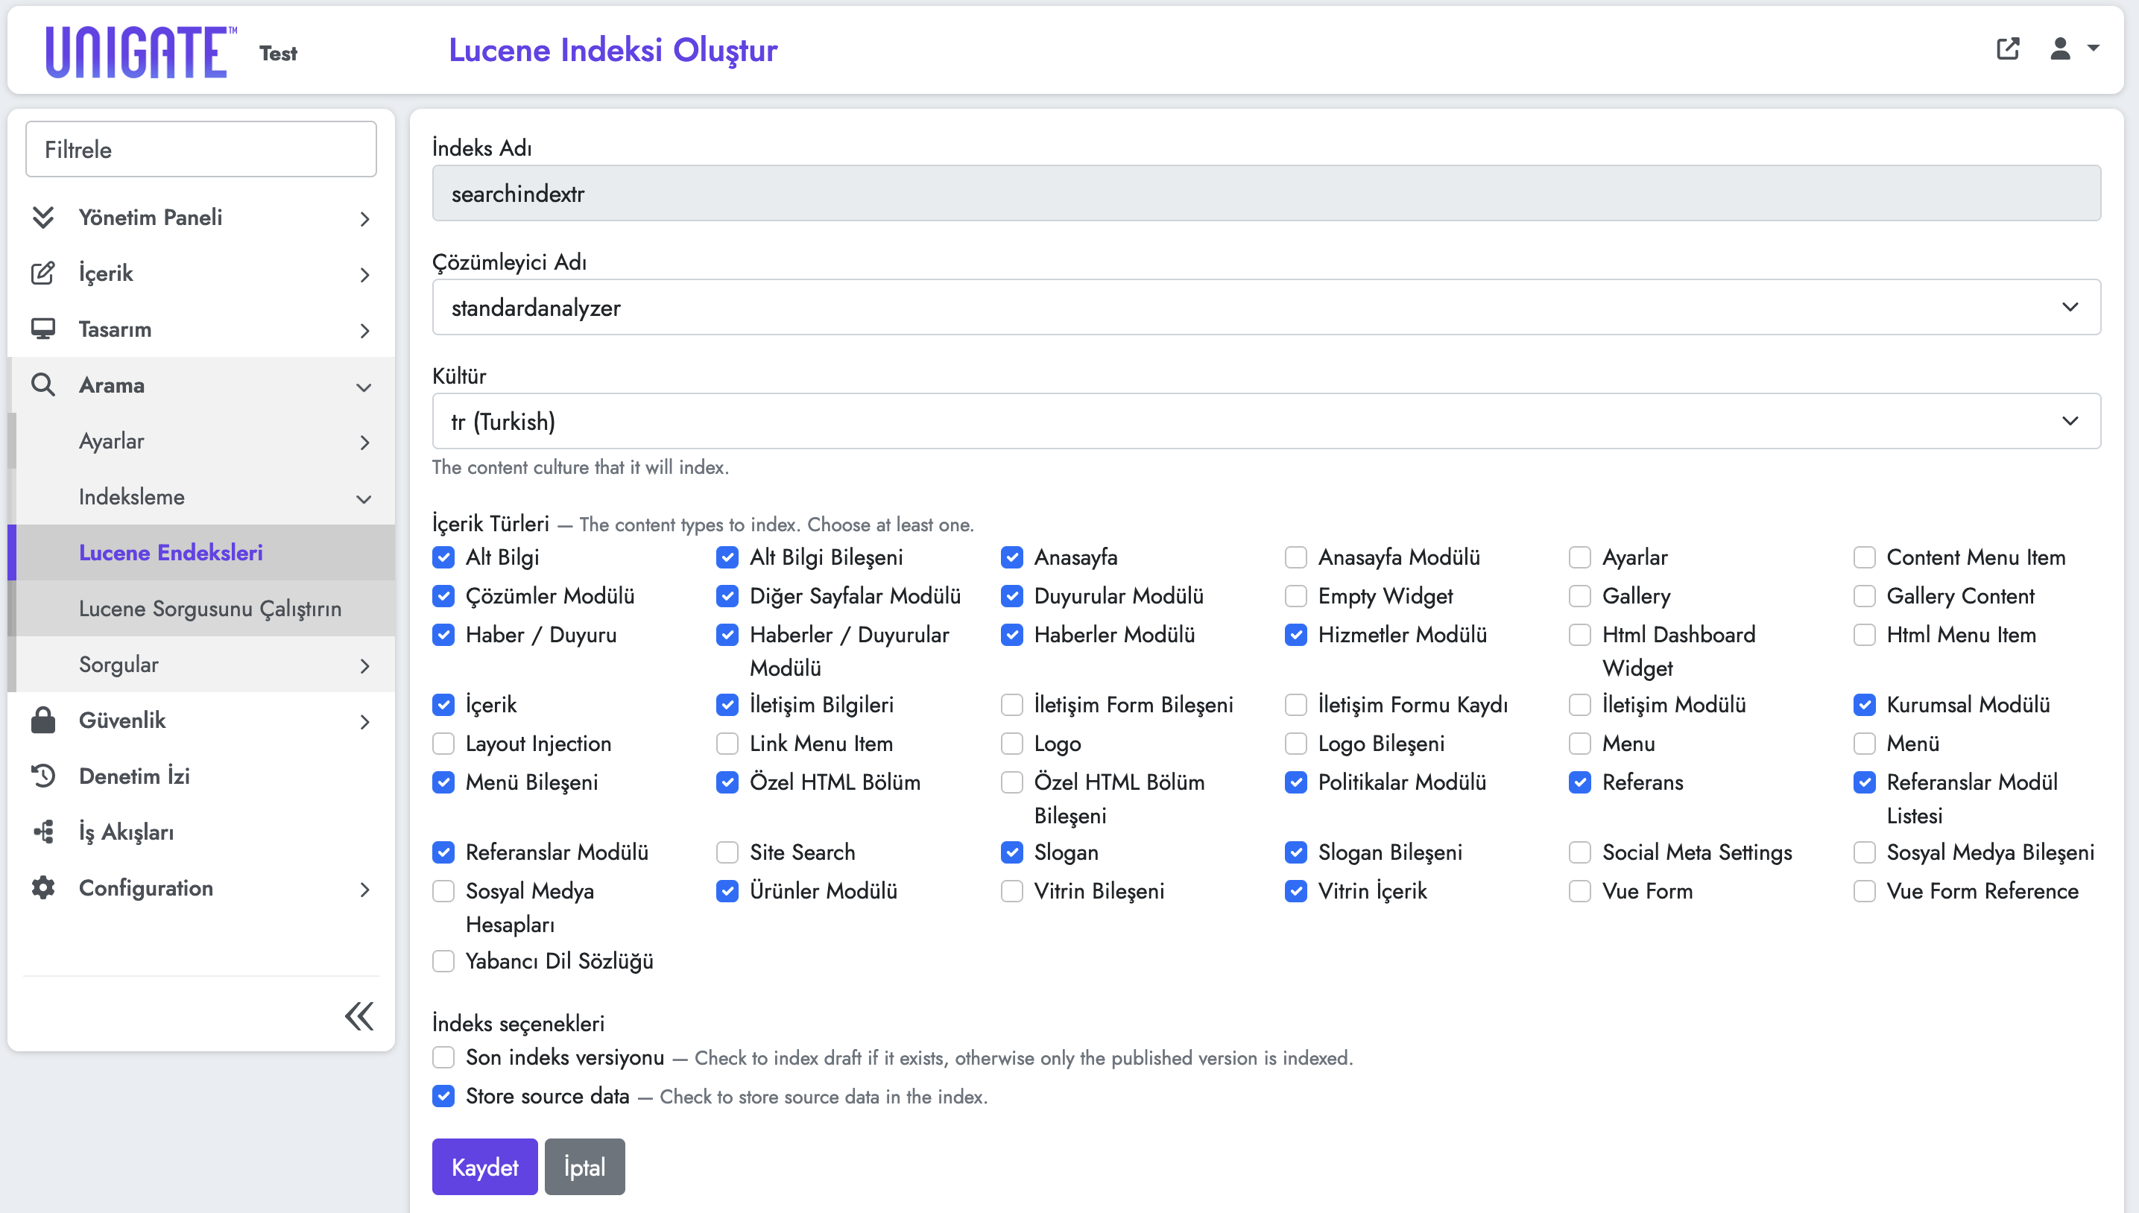Viewport: 2139px width, 1213px height.
Task: Expand the İçerik menu chevron
Action: pyautogui.click(x=364, y=274)
